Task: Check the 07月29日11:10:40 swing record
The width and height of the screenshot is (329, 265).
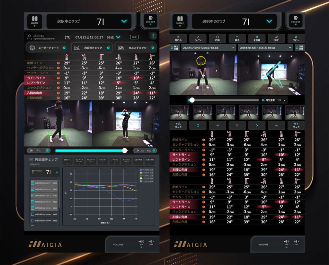Action: click(x=33, y=214)
